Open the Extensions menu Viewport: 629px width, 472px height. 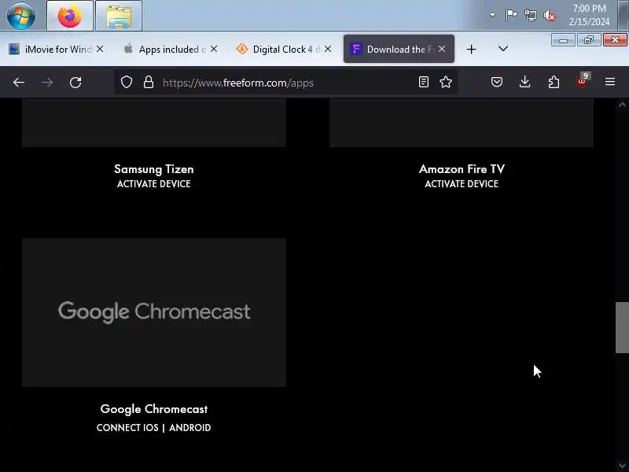(554, 83)
